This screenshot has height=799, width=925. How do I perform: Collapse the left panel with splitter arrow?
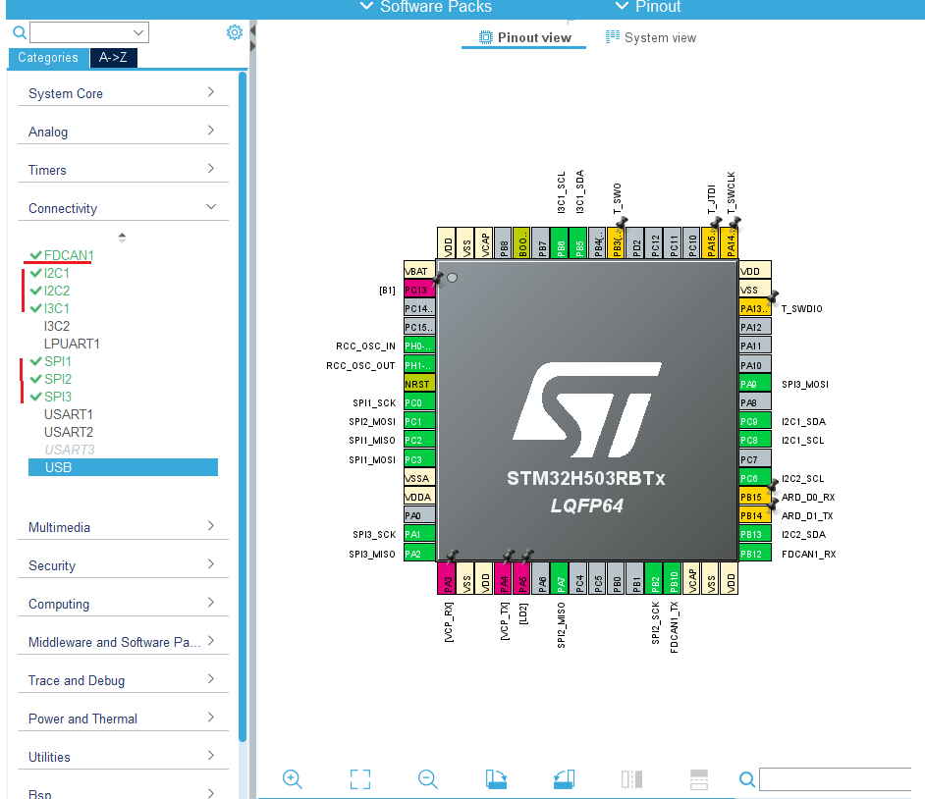(252, 30)
